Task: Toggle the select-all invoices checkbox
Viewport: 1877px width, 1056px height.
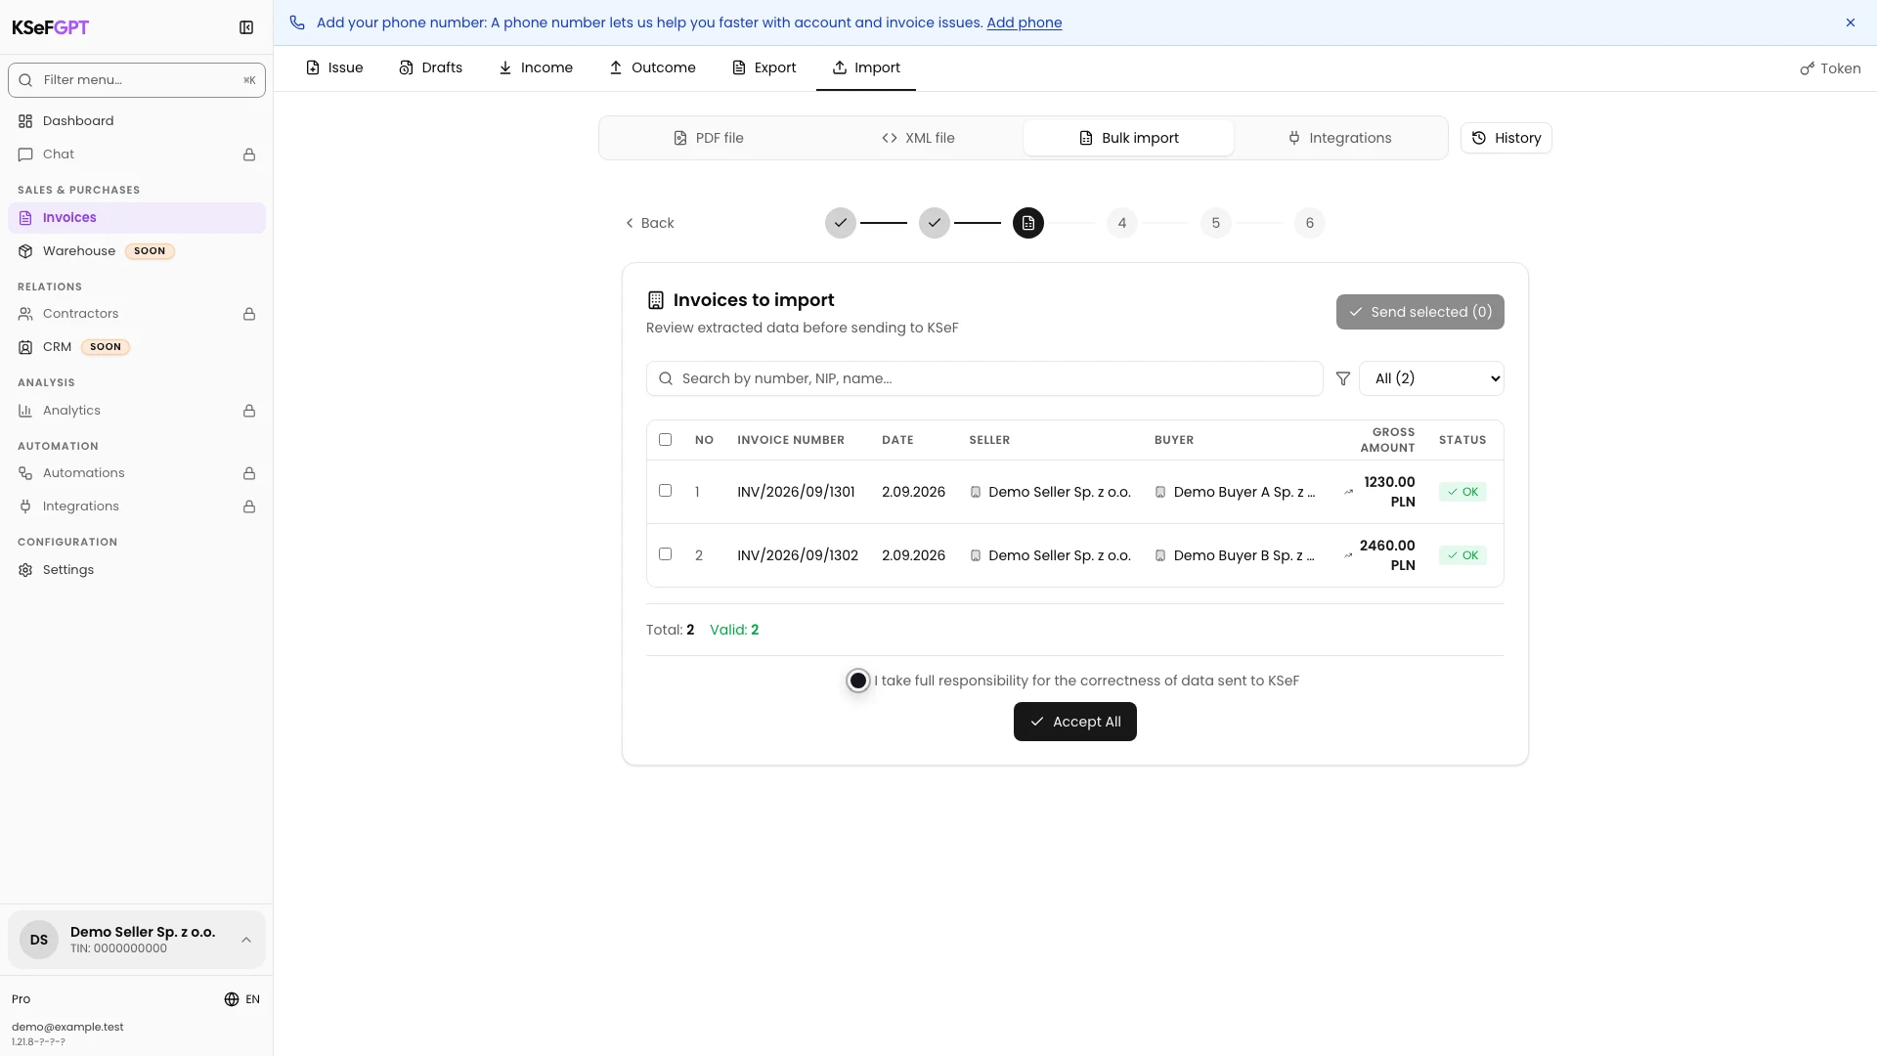Action: click(666, 440)
